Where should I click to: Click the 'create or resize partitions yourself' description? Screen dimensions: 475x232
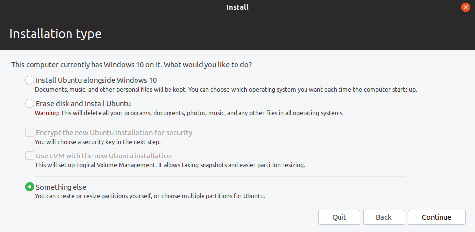pos(150,196)
